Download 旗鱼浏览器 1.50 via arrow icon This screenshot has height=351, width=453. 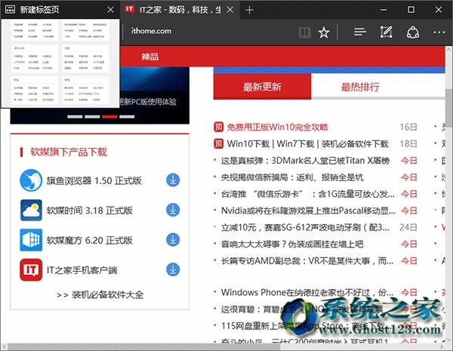[x=173, y=180]
